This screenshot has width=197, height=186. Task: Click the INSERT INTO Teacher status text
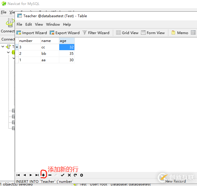(44, 182)
